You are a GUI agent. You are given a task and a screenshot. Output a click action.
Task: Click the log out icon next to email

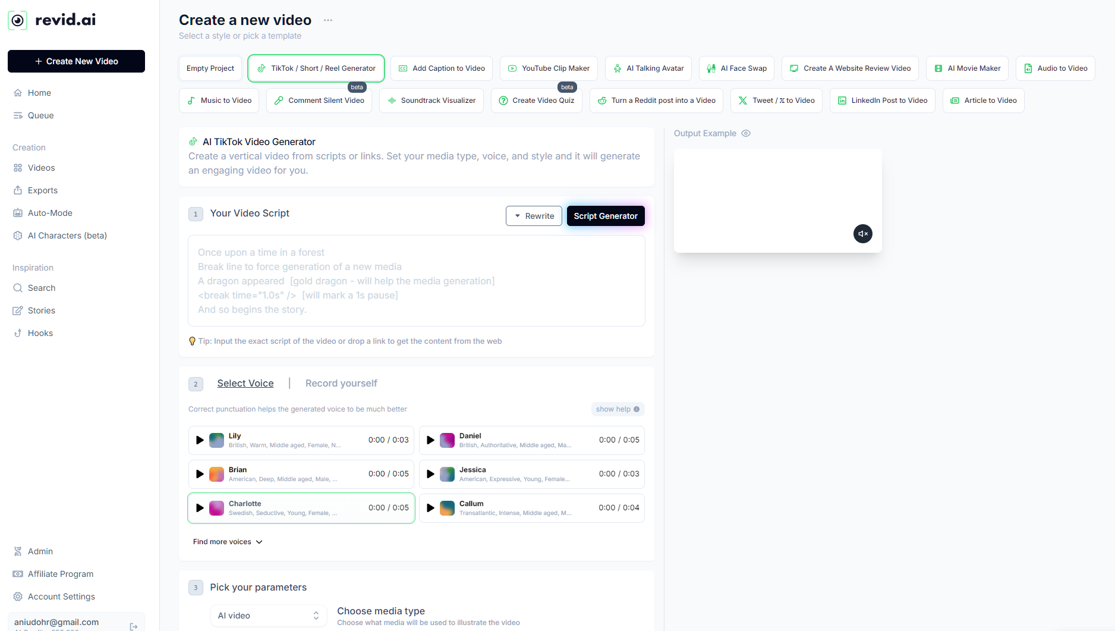click(x=134, y=626)
